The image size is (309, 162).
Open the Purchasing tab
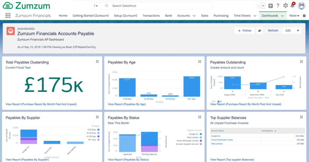coord(221,16)
